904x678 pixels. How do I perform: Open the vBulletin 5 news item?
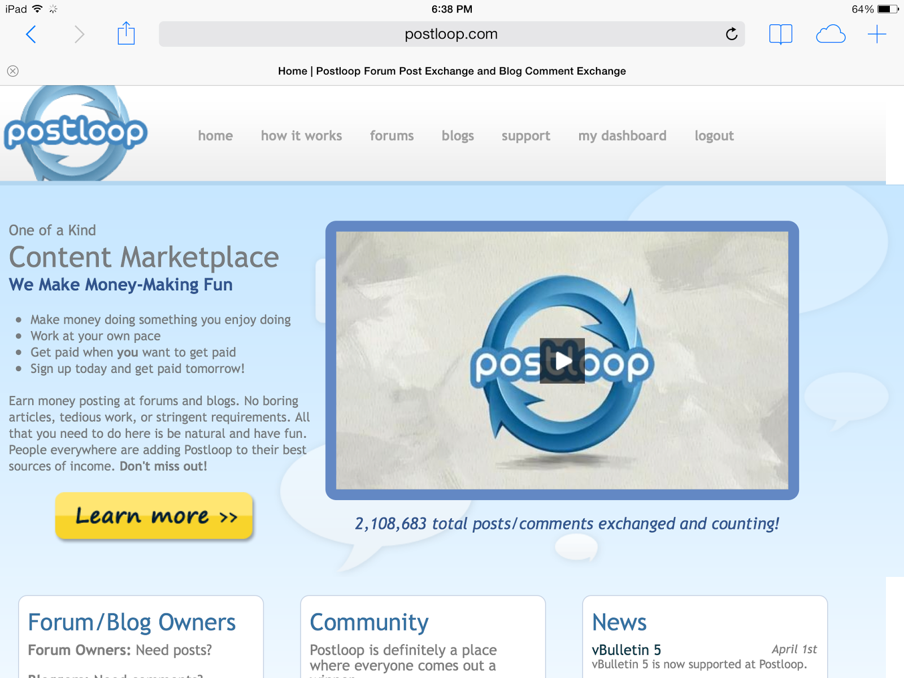[x=626, y=650]
